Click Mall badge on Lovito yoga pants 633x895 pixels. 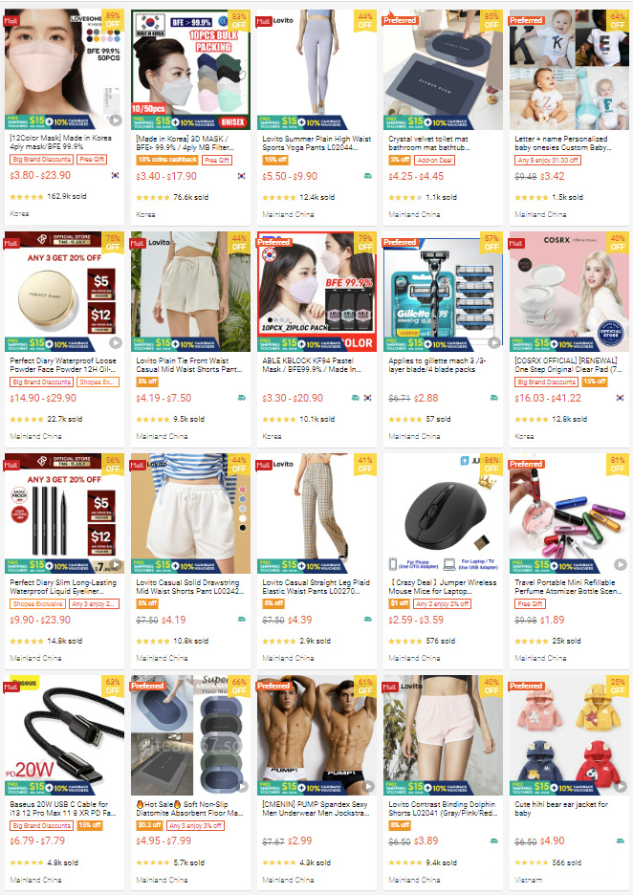tap(264, 21)
